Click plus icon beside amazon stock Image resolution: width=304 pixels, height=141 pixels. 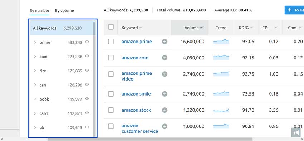165,110
